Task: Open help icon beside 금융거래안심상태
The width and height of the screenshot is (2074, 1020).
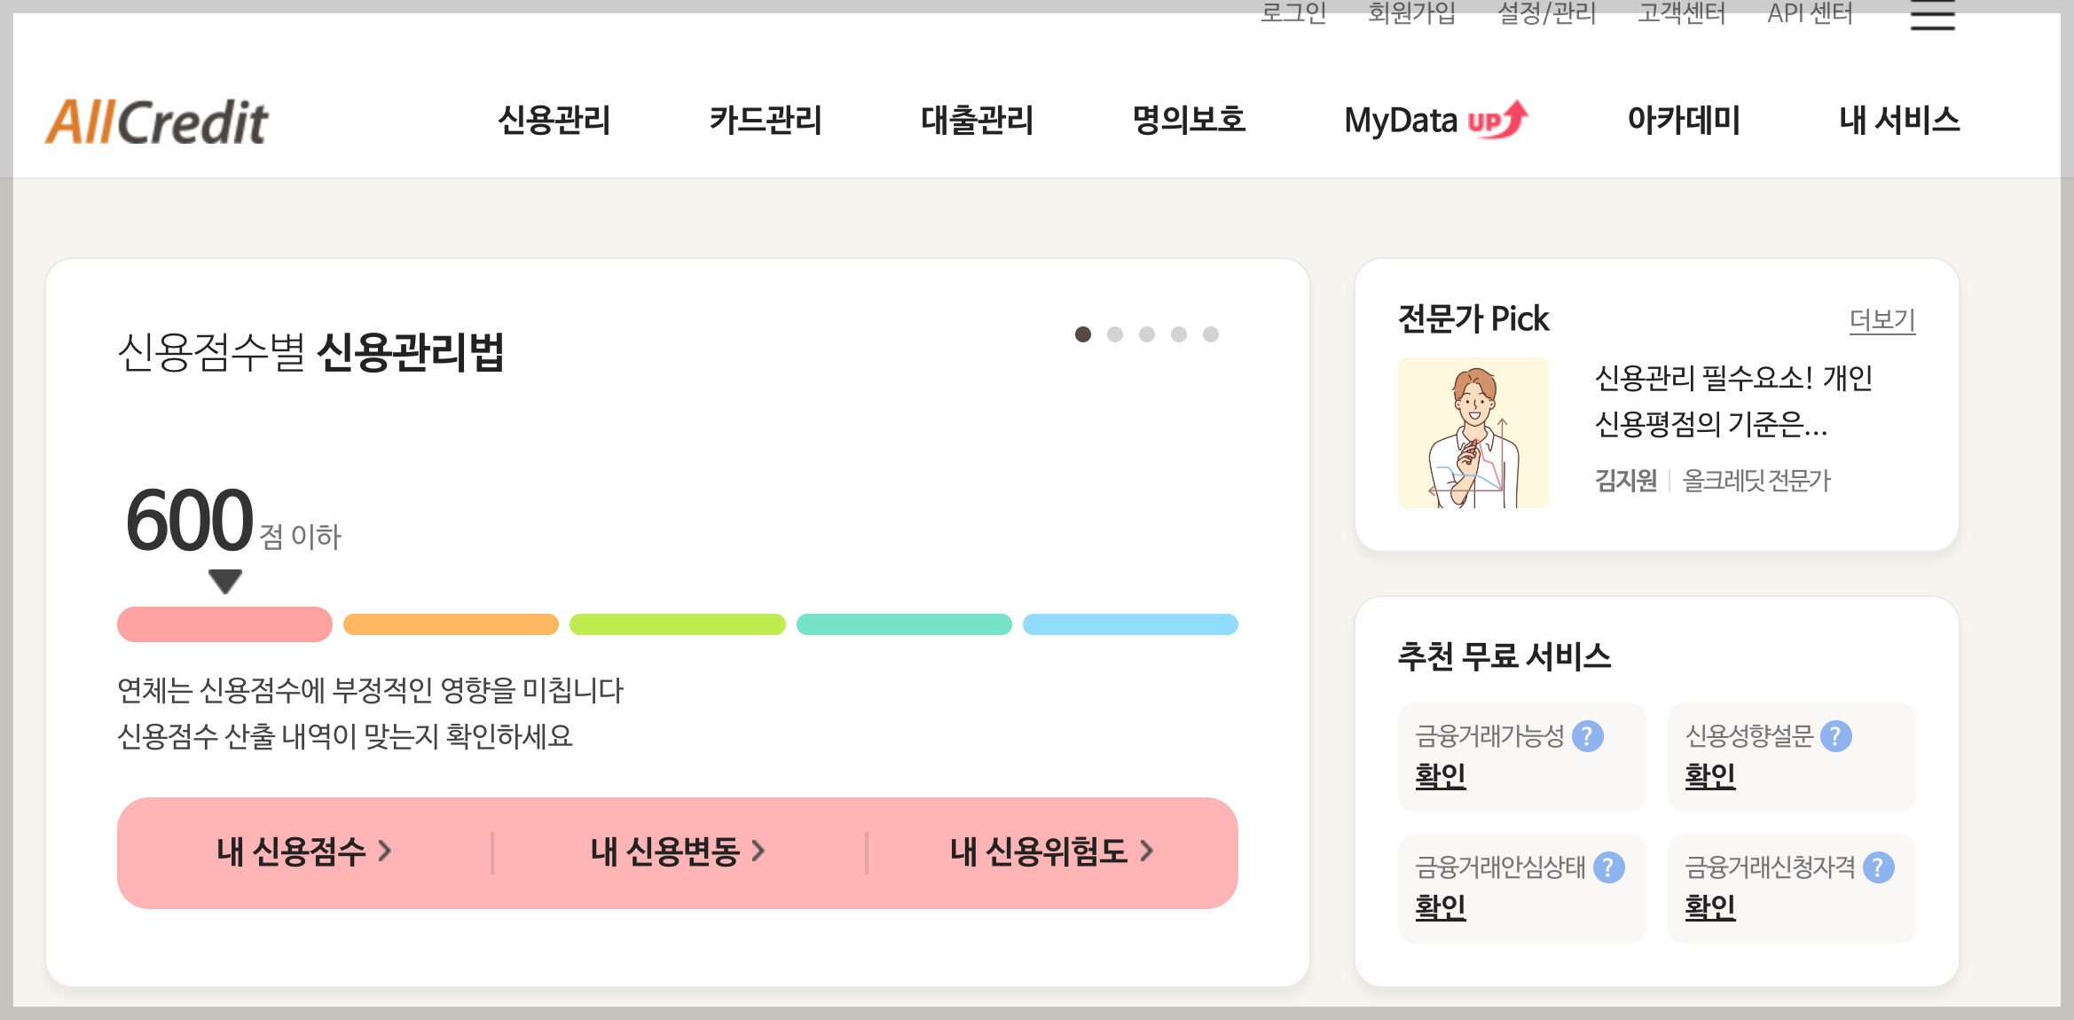Action: 1607,867
